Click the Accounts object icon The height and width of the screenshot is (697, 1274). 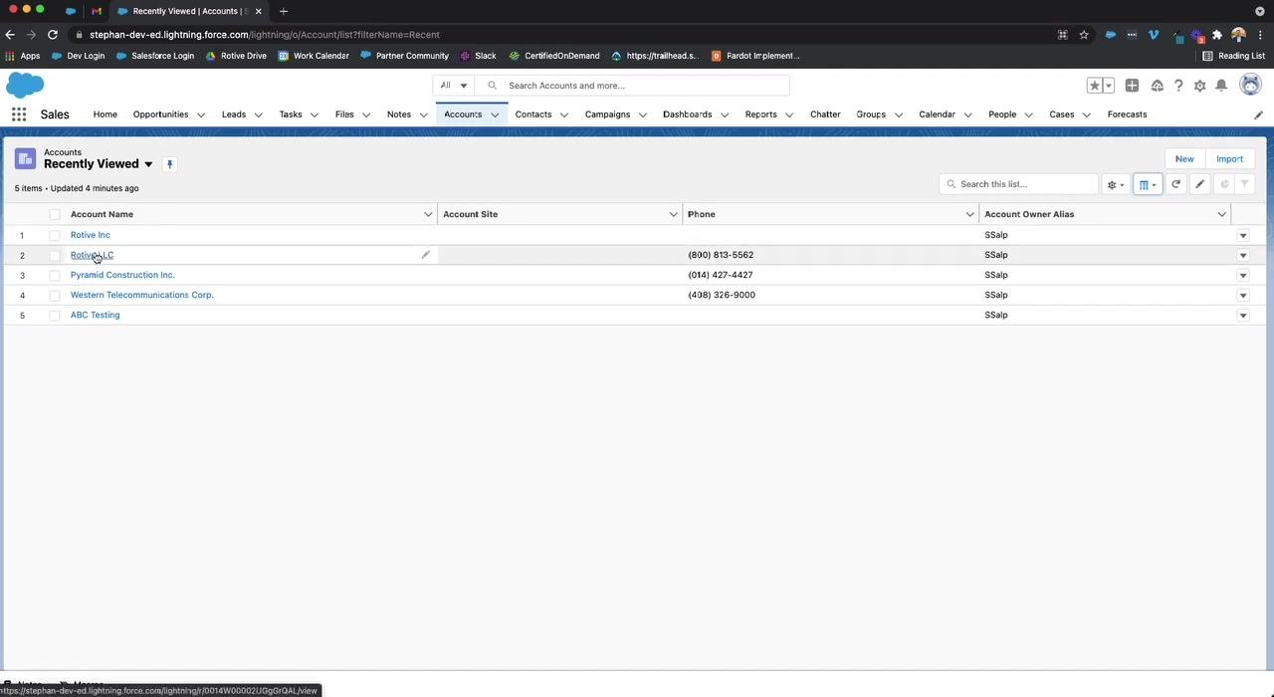coord(25,159)
